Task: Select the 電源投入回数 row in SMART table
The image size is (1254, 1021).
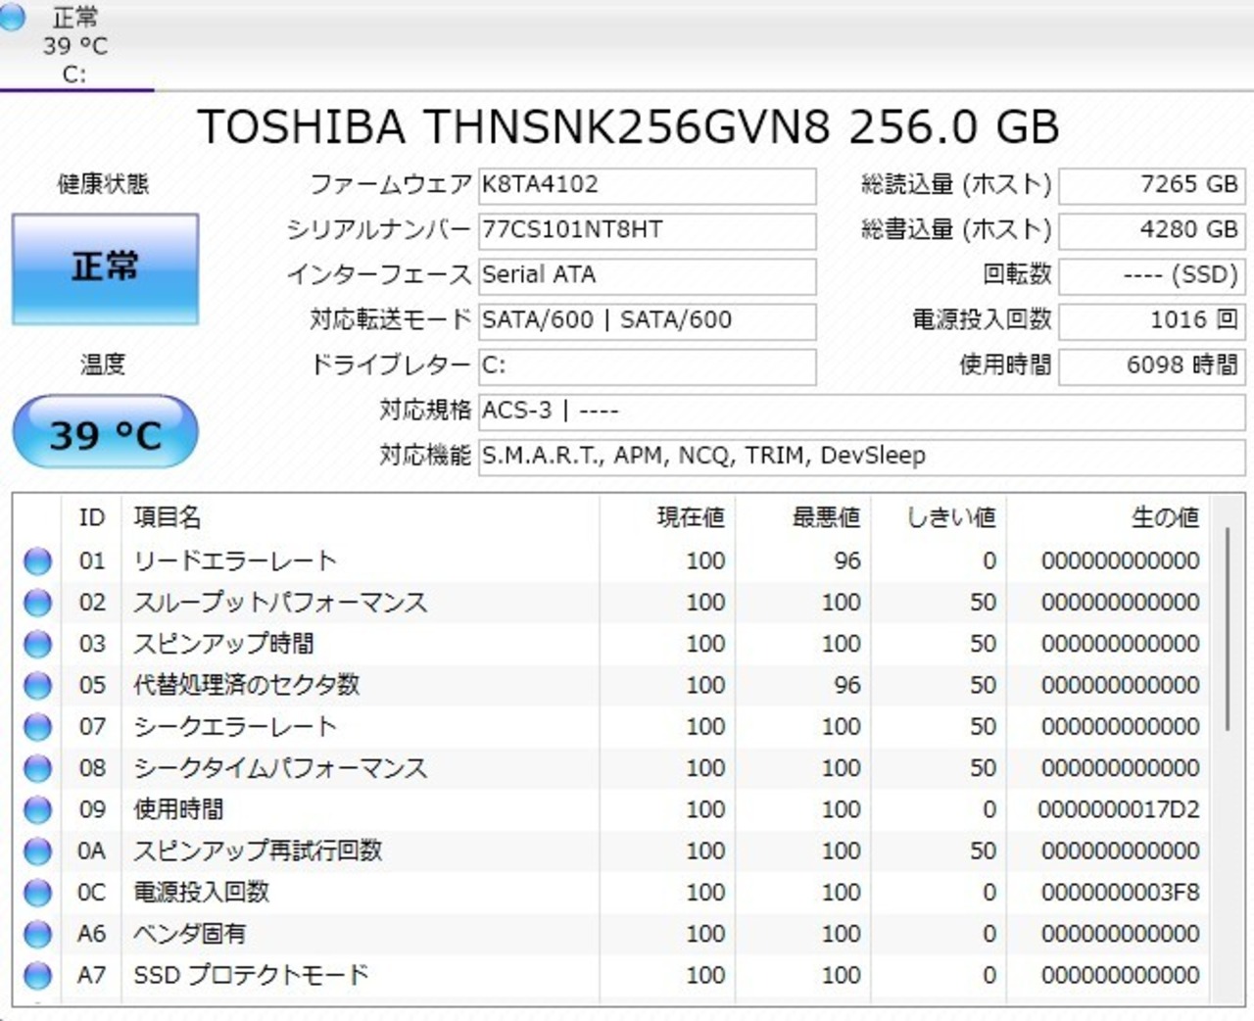Action: (613, 893)
